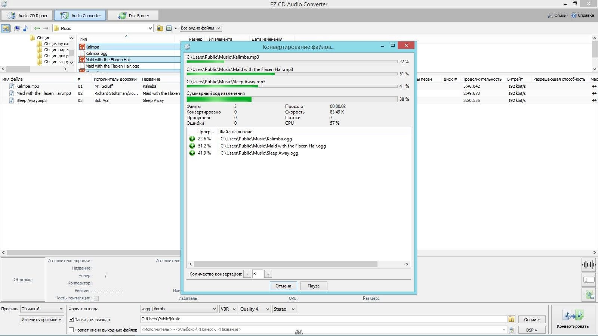Go back with the green left arrow

click(37, 28)
